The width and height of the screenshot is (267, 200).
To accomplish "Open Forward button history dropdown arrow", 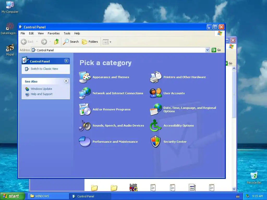I will (x=50, y=42).
